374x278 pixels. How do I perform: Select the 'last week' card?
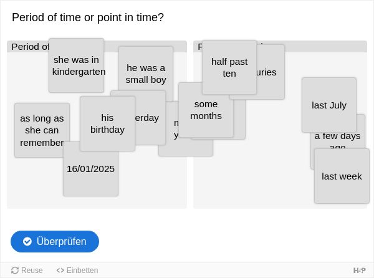pyautogui.click(x=342, y=176)
